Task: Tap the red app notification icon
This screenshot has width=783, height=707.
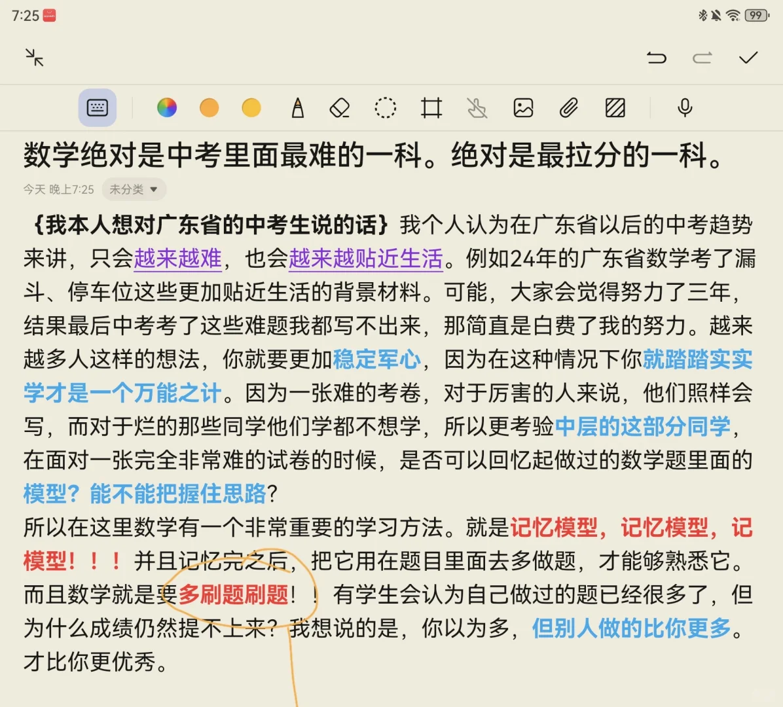Action: (50, 16)
